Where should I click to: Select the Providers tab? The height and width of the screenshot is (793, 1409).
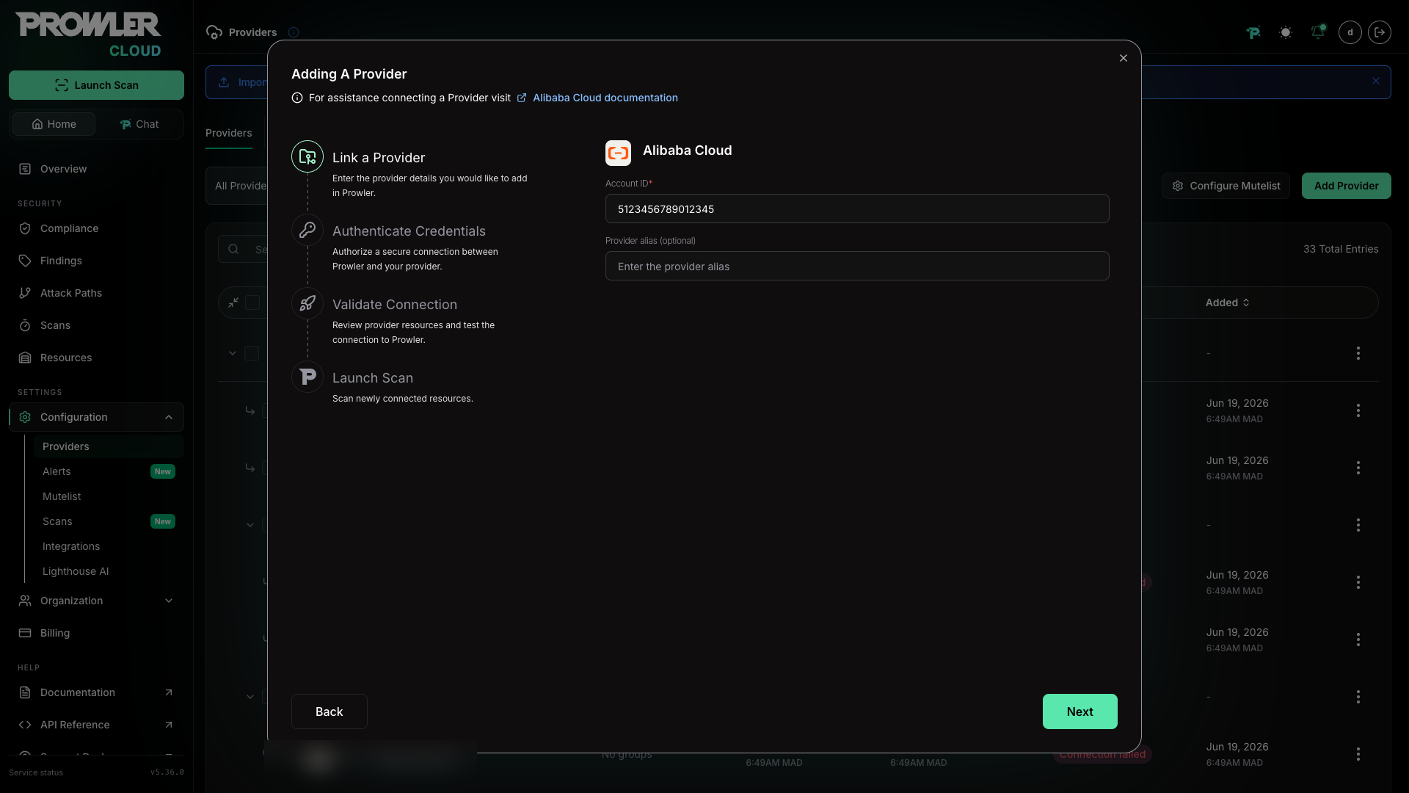[x=229, y=133]
